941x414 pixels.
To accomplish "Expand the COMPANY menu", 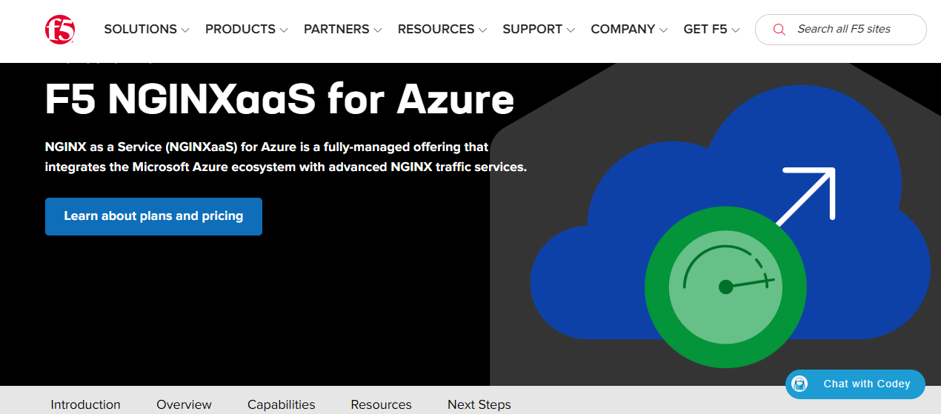I will coord(628,30).
